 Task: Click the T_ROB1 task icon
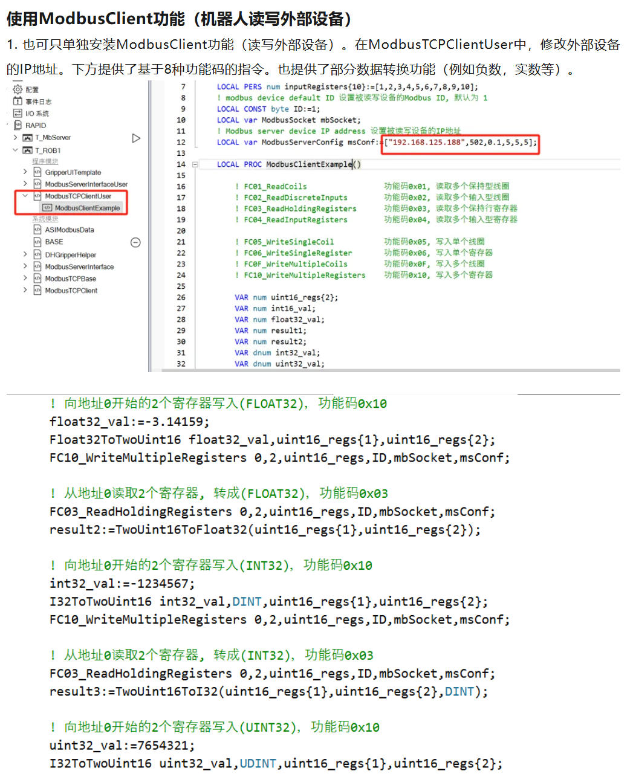pyautogui.click(x=27, y=150)
